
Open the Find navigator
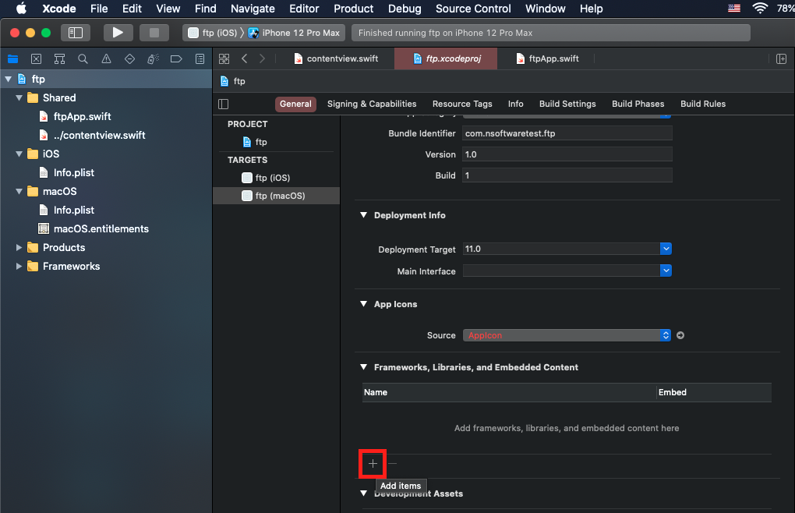[83, 58]
